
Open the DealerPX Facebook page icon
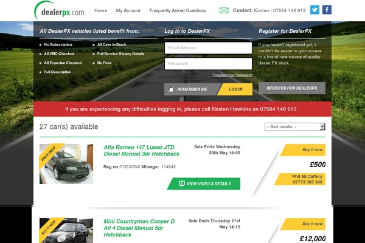click(x=327, y=10)
